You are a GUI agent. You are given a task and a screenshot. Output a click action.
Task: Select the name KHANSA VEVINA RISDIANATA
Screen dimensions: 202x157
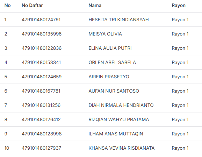point(122,148)
